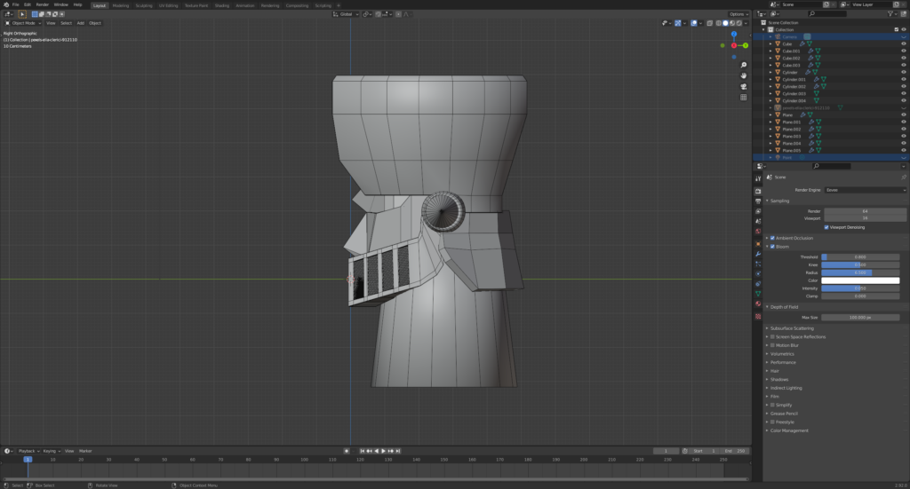
Task: Open the Render Engine dropdown showing Eevee
Action: 865,190
